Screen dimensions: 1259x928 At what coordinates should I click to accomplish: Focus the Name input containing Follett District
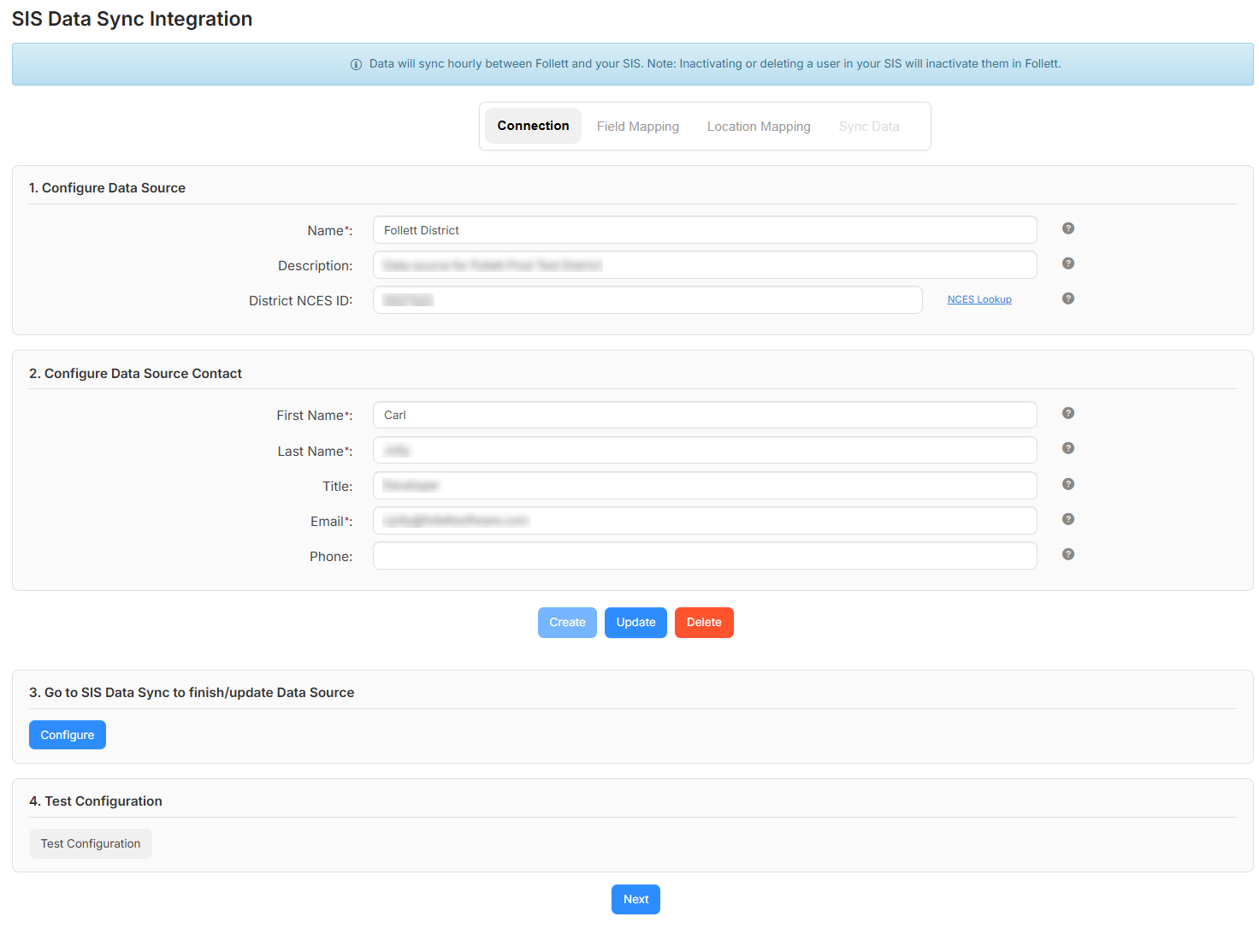tap(705, 230)
